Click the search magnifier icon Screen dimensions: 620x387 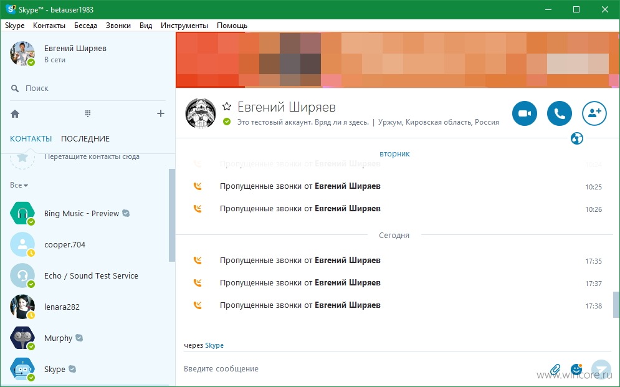(15, 88)
